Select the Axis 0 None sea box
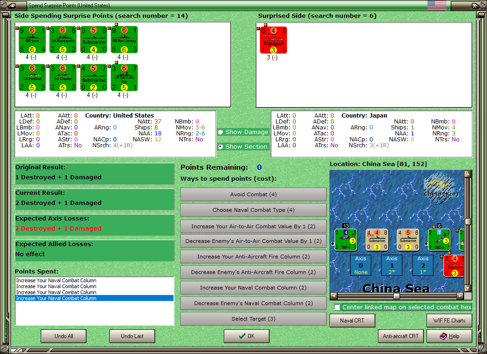 click(361, 265)
